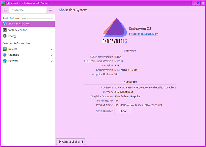Viewport: 206px width, 147px height.
Task: Click the AMD Radeon Graphics processor value
Action: click(x=127, y=96)
